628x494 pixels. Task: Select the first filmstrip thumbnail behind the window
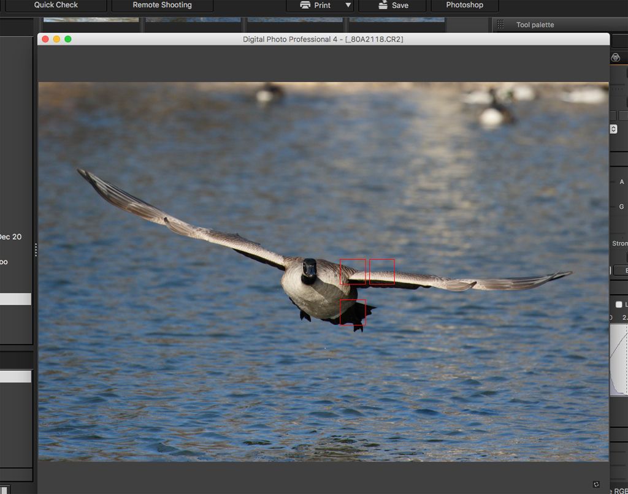91,20
